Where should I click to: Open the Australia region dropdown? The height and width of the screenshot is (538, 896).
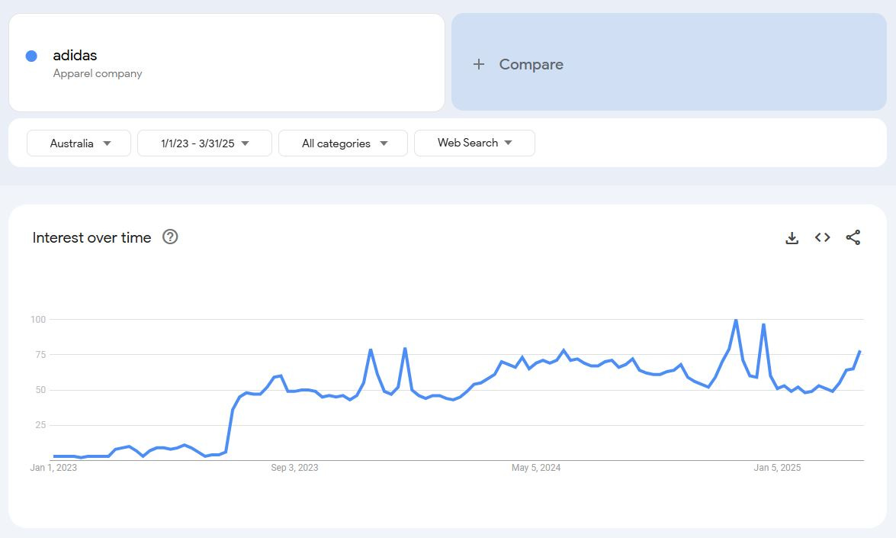click(x=79, y=143)
